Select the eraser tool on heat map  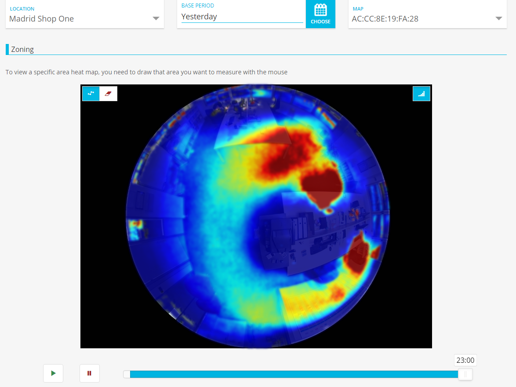point(108,94)
